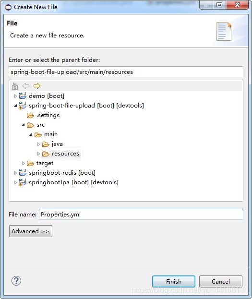
Task: Expand the demo [boot] project node
Action: tap(15, 96)
